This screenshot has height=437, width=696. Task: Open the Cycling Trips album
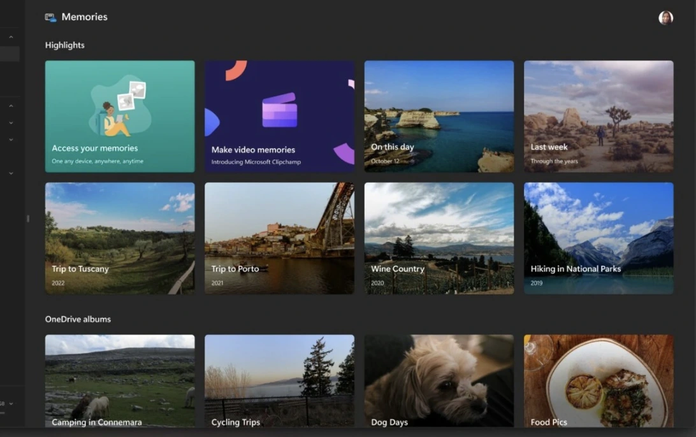279,380
